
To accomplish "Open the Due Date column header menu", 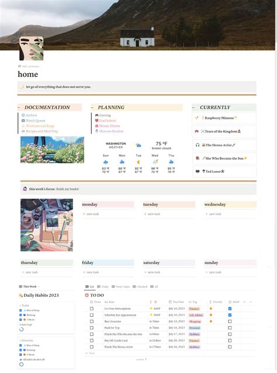I will (176, 302).
